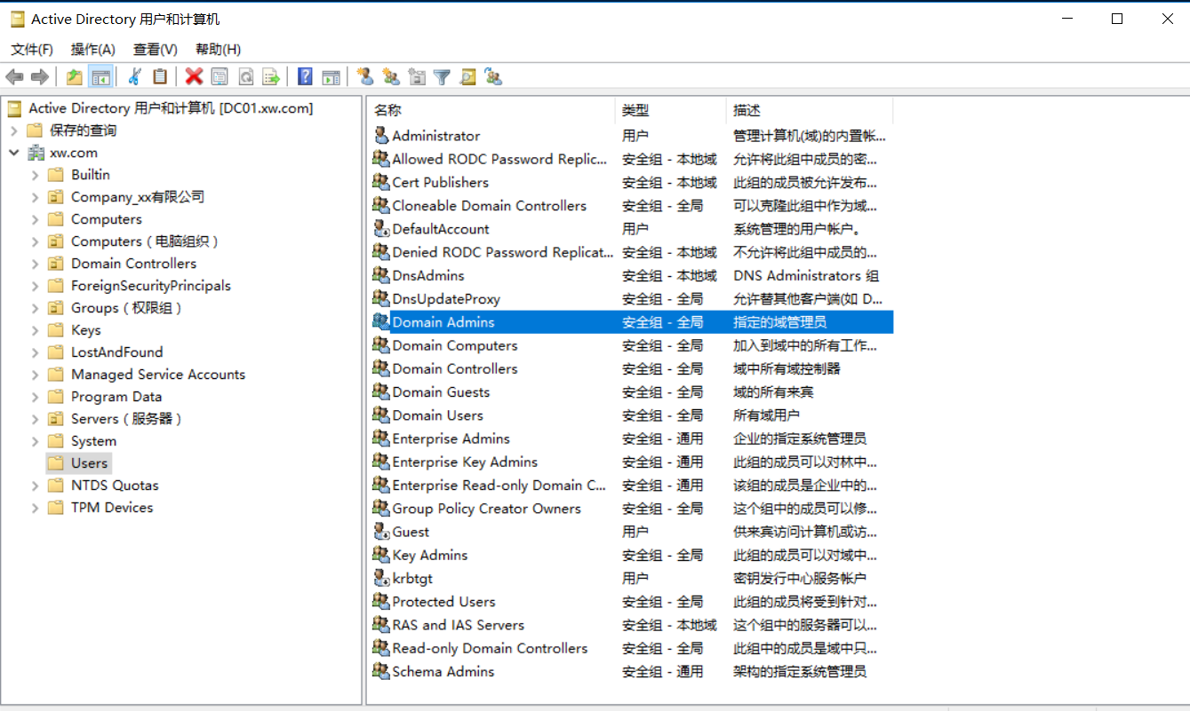Expand the Servers（服务器）node
1190x711 pixels.
tap(36, 419)
